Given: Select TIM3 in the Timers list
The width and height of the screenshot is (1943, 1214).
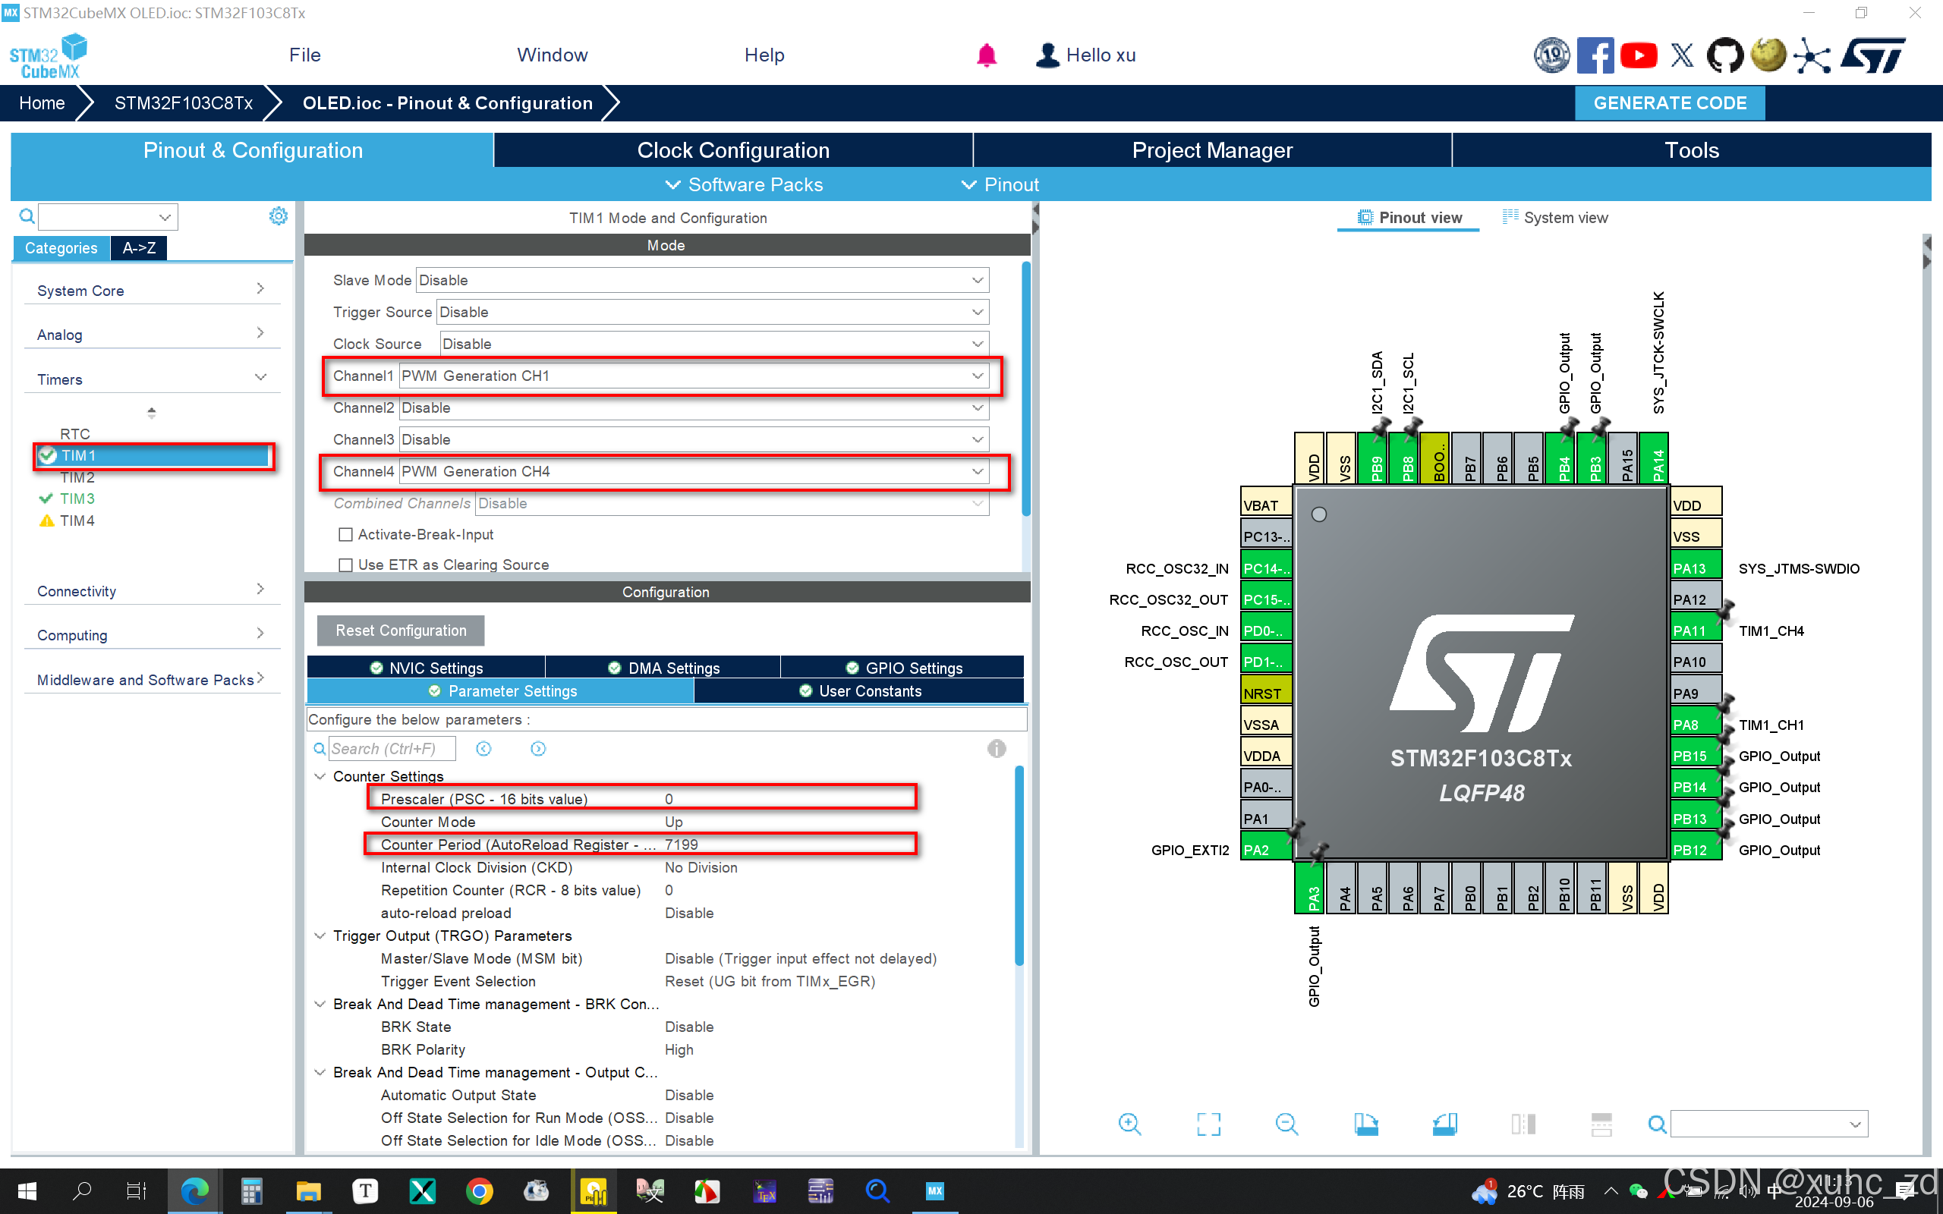Looking at the screenshot, I should tap(77, 498).
